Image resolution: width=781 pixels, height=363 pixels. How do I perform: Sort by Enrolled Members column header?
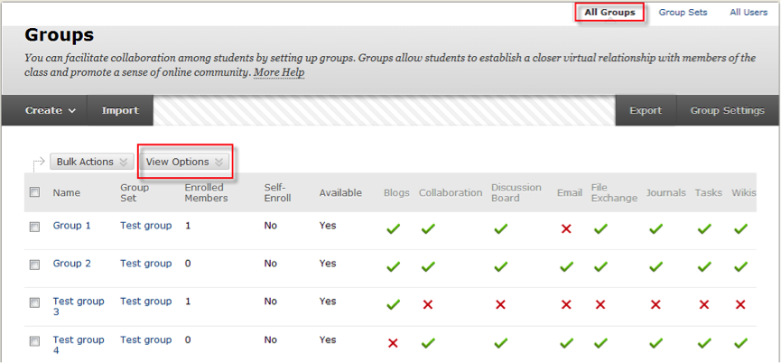click(x=204, y=192)
